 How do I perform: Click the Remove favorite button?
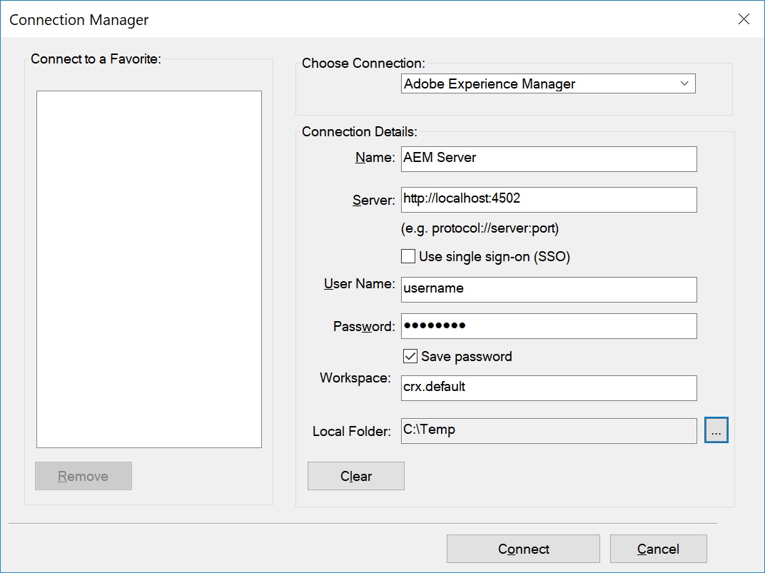click(83, 476)
